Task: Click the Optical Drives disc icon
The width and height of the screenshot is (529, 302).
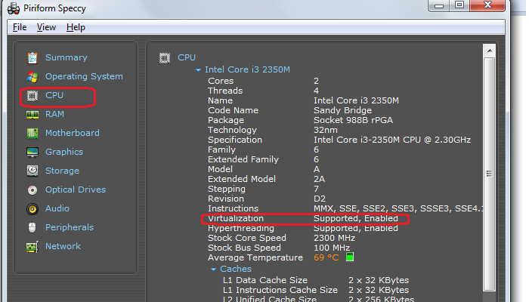Action: click(x=32, y=190)
